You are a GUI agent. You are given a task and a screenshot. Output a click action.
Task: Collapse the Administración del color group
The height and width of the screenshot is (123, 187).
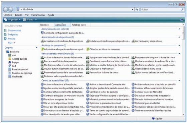pos(179,29)
